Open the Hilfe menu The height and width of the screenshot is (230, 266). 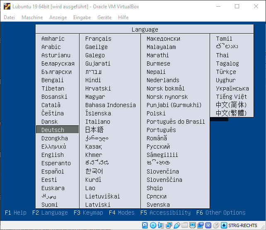[123, 17]
